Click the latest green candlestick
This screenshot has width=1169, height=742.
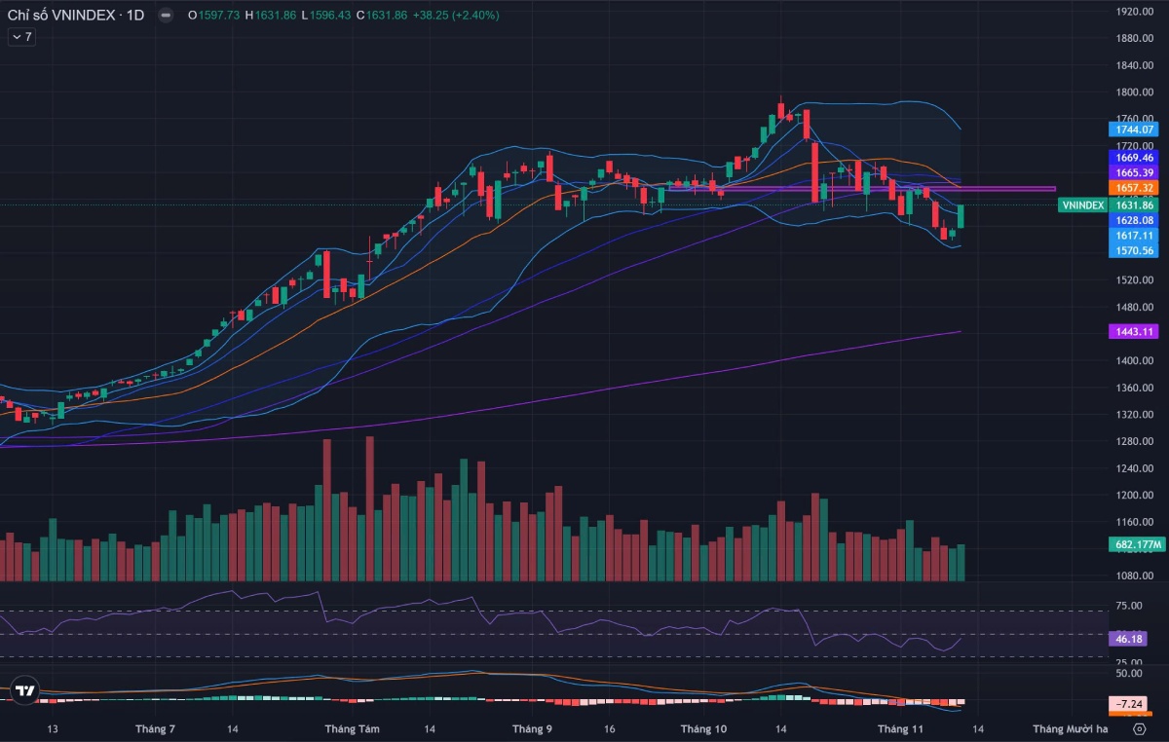point(961,216)
